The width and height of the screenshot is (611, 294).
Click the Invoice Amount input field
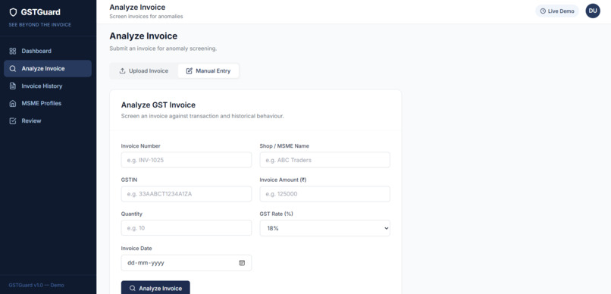[x=325, y=194]
